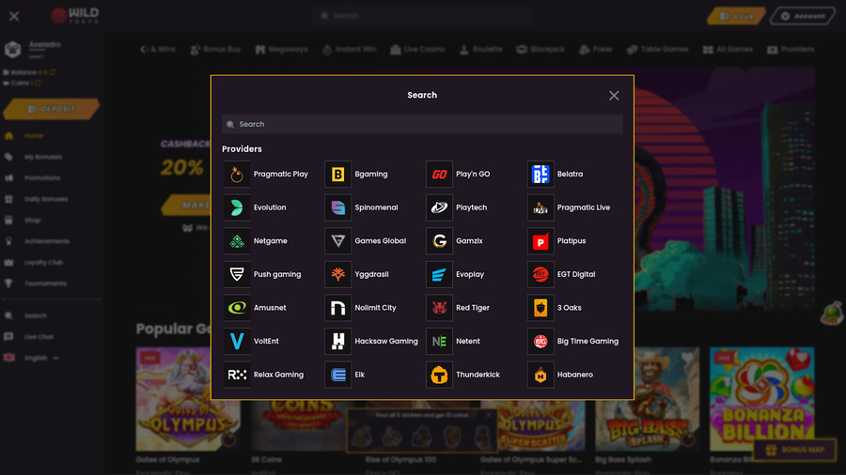Click the Spinomenal provider icon
Viewport: 846px width, 475px height.
coord(337,207)
